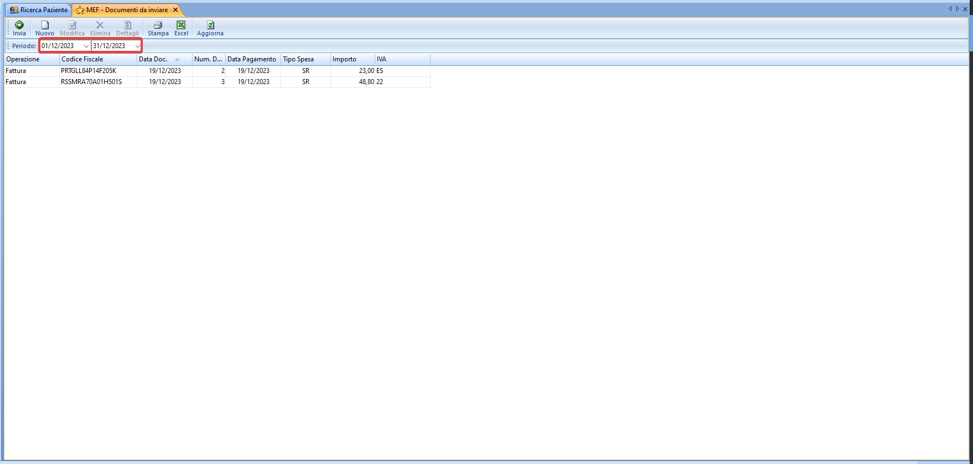Sort by the Data Doc. column header
The image size is (973, 464).
(x=164, y=59)
